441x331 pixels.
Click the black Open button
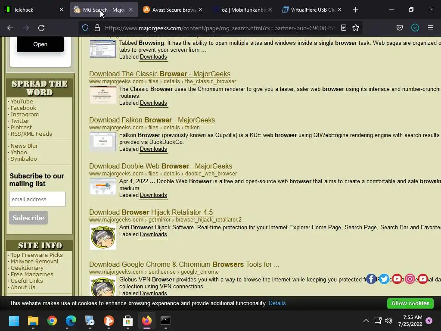pyautogui.click(x=40, y=44)
